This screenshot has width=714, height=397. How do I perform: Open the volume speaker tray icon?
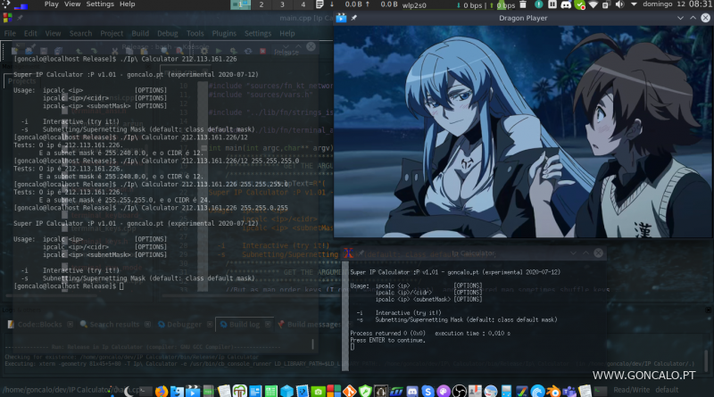(x=619, y=4)
